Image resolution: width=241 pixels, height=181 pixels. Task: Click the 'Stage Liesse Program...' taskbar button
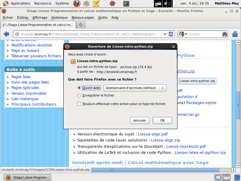(x=27, y=177)
